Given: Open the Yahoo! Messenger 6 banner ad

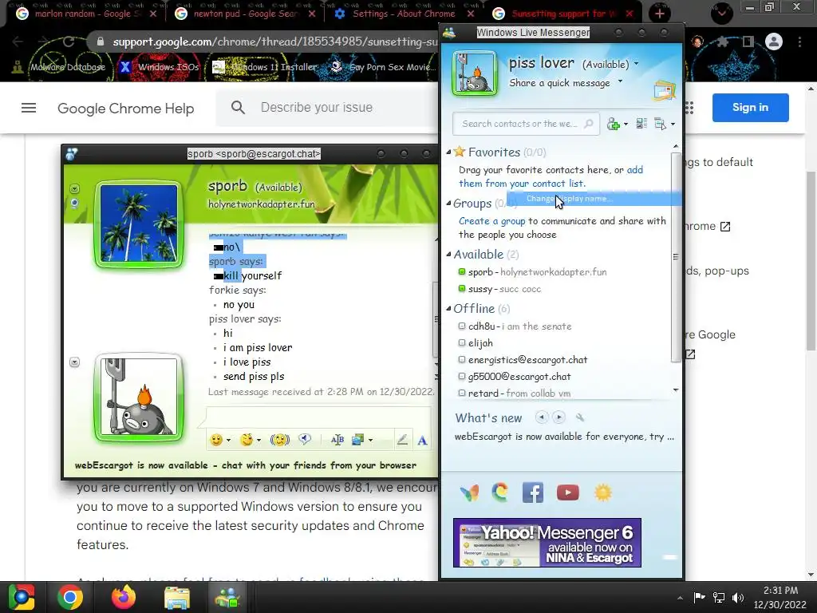Looking at the screenshot, I should click(x=547, y=543).
